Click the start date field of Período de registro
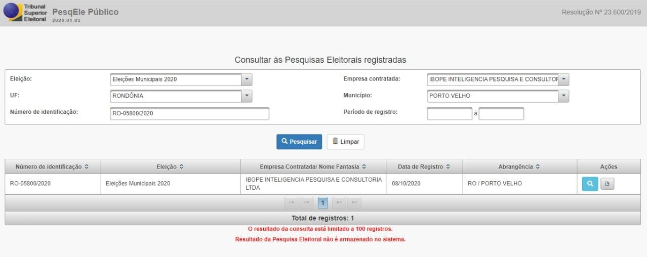Viewport: 647px width, 257px height. [449, 113]
